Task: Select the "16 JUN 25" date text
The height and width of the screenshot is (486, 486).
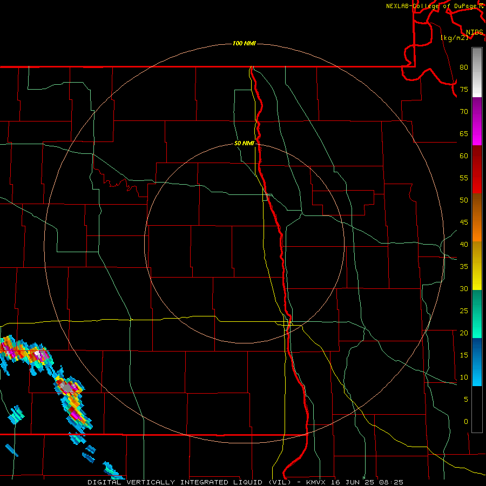Action: (x=353, y=482)
